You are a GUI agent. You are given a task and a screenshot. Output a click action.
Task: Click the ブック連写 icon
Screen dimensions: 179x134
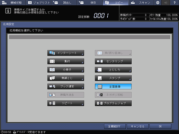(52, 86)
